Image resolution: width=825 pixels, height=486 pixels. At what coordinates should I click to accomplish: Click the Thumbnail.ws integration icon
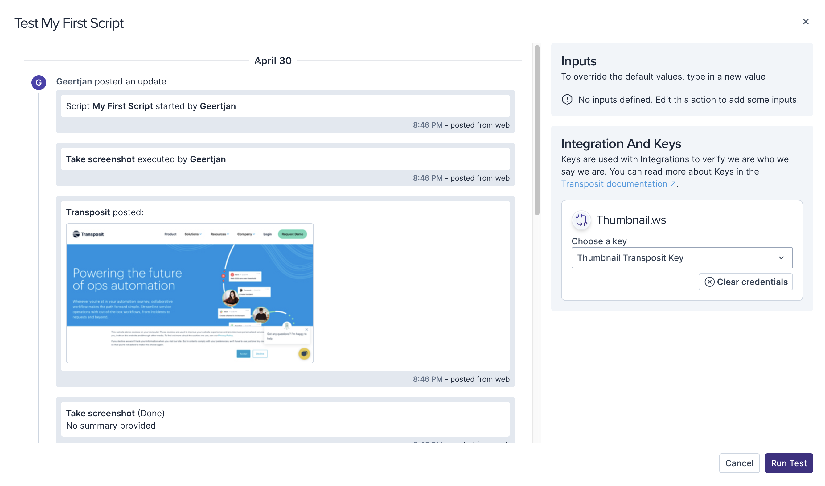point(581,220)
